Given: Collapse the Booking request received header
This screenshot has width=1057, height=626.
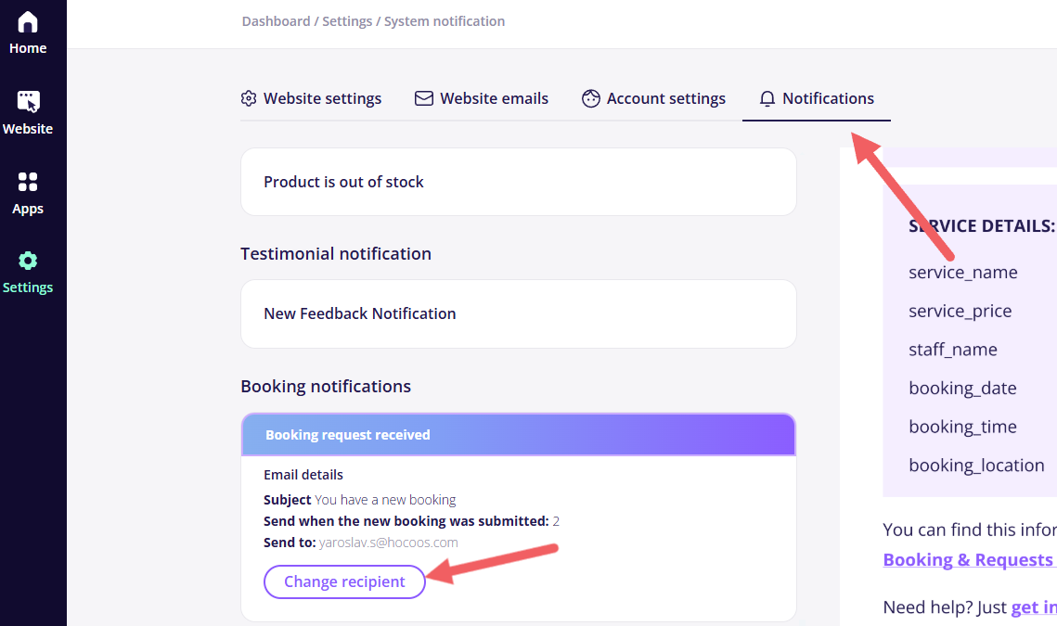Looking at the screenshot, I should [x=519, y=435].
